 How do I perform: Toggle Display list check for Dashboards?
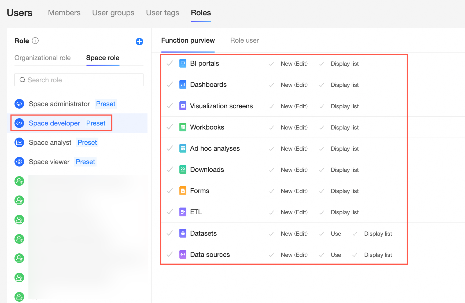(x=322, y=85)
